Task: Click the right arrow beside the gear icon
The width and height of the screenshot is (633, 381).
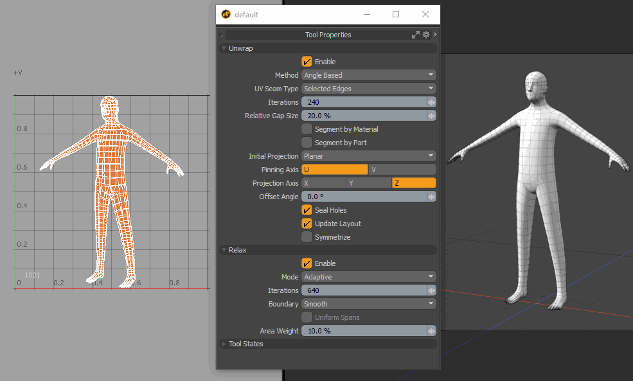Action: 435,35
